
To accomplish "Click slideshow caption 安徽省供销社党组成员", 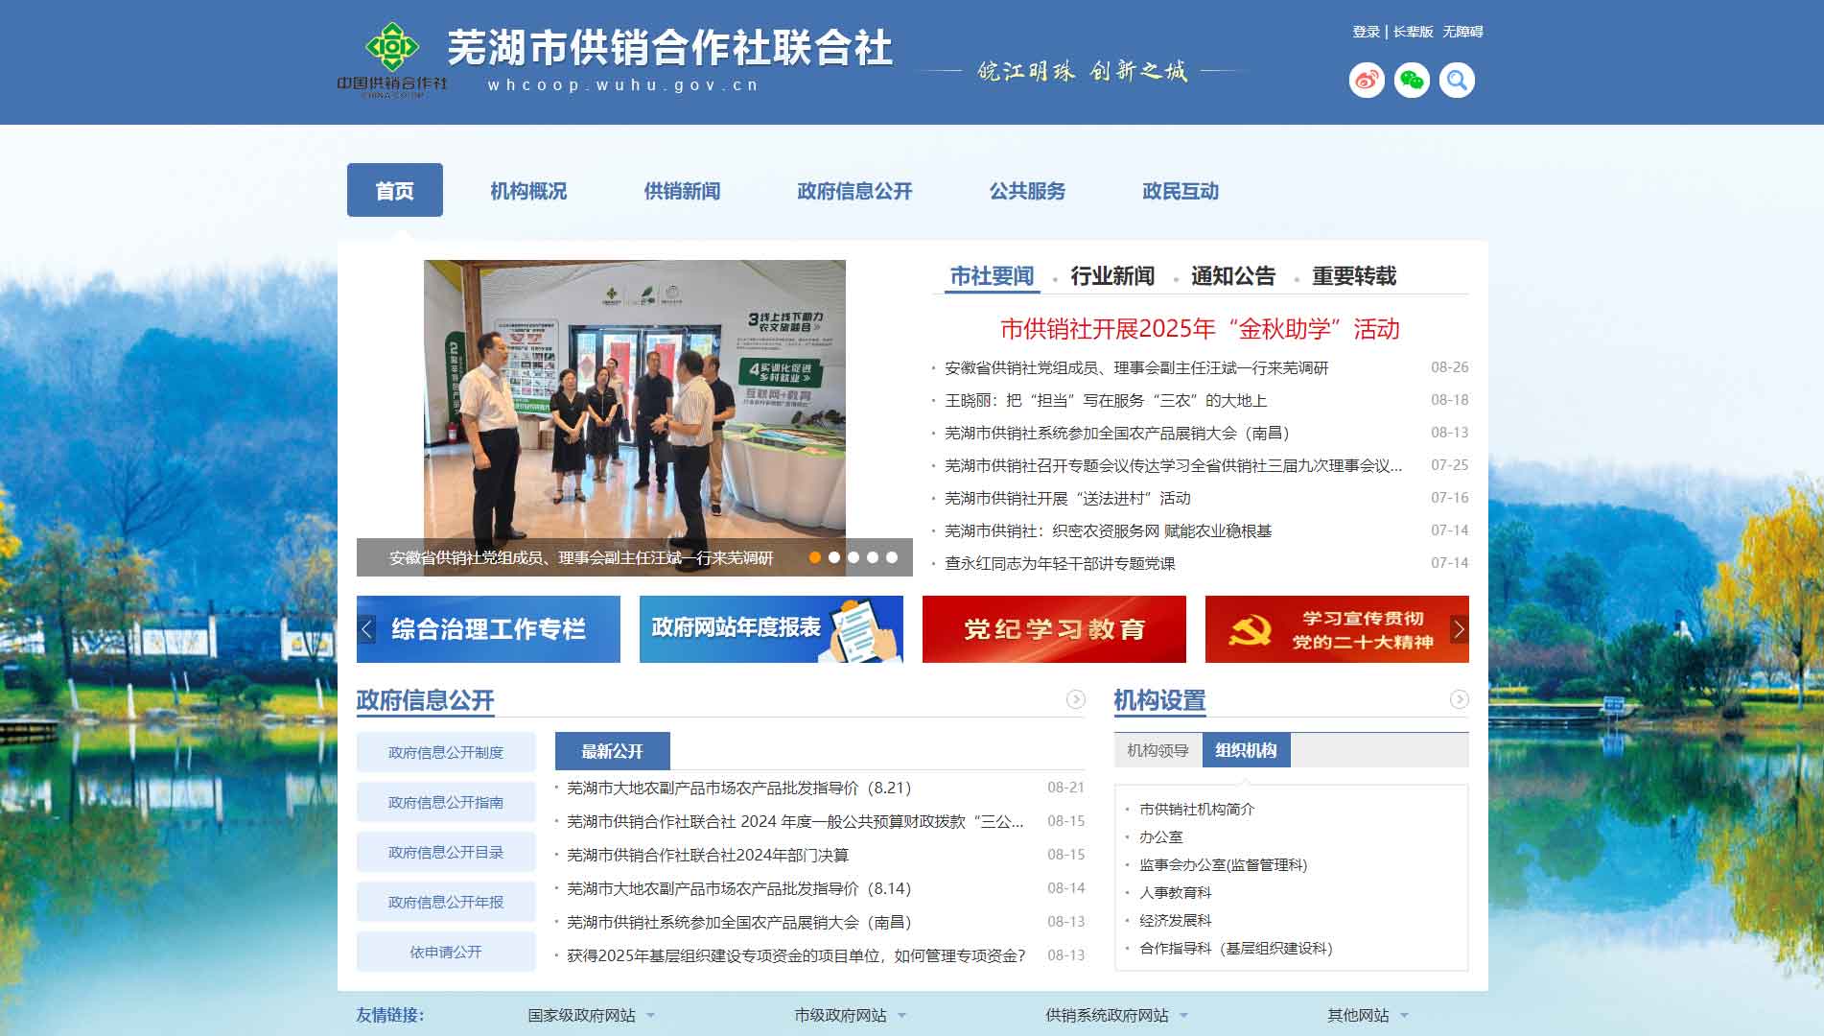I will click(581, 557).
